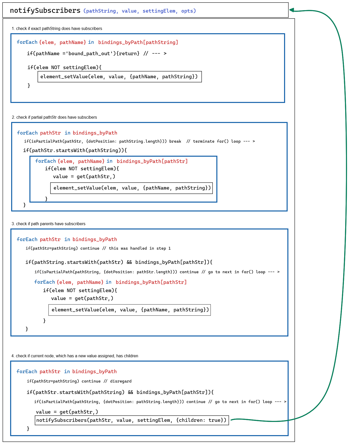Click the isPartialPath break line in step 2
This screenshot has width=349, height=444.
pos(139,141)
